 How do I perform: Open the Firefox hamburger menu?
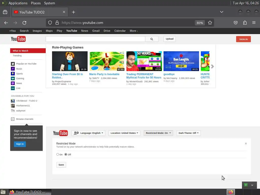(254, 23)
